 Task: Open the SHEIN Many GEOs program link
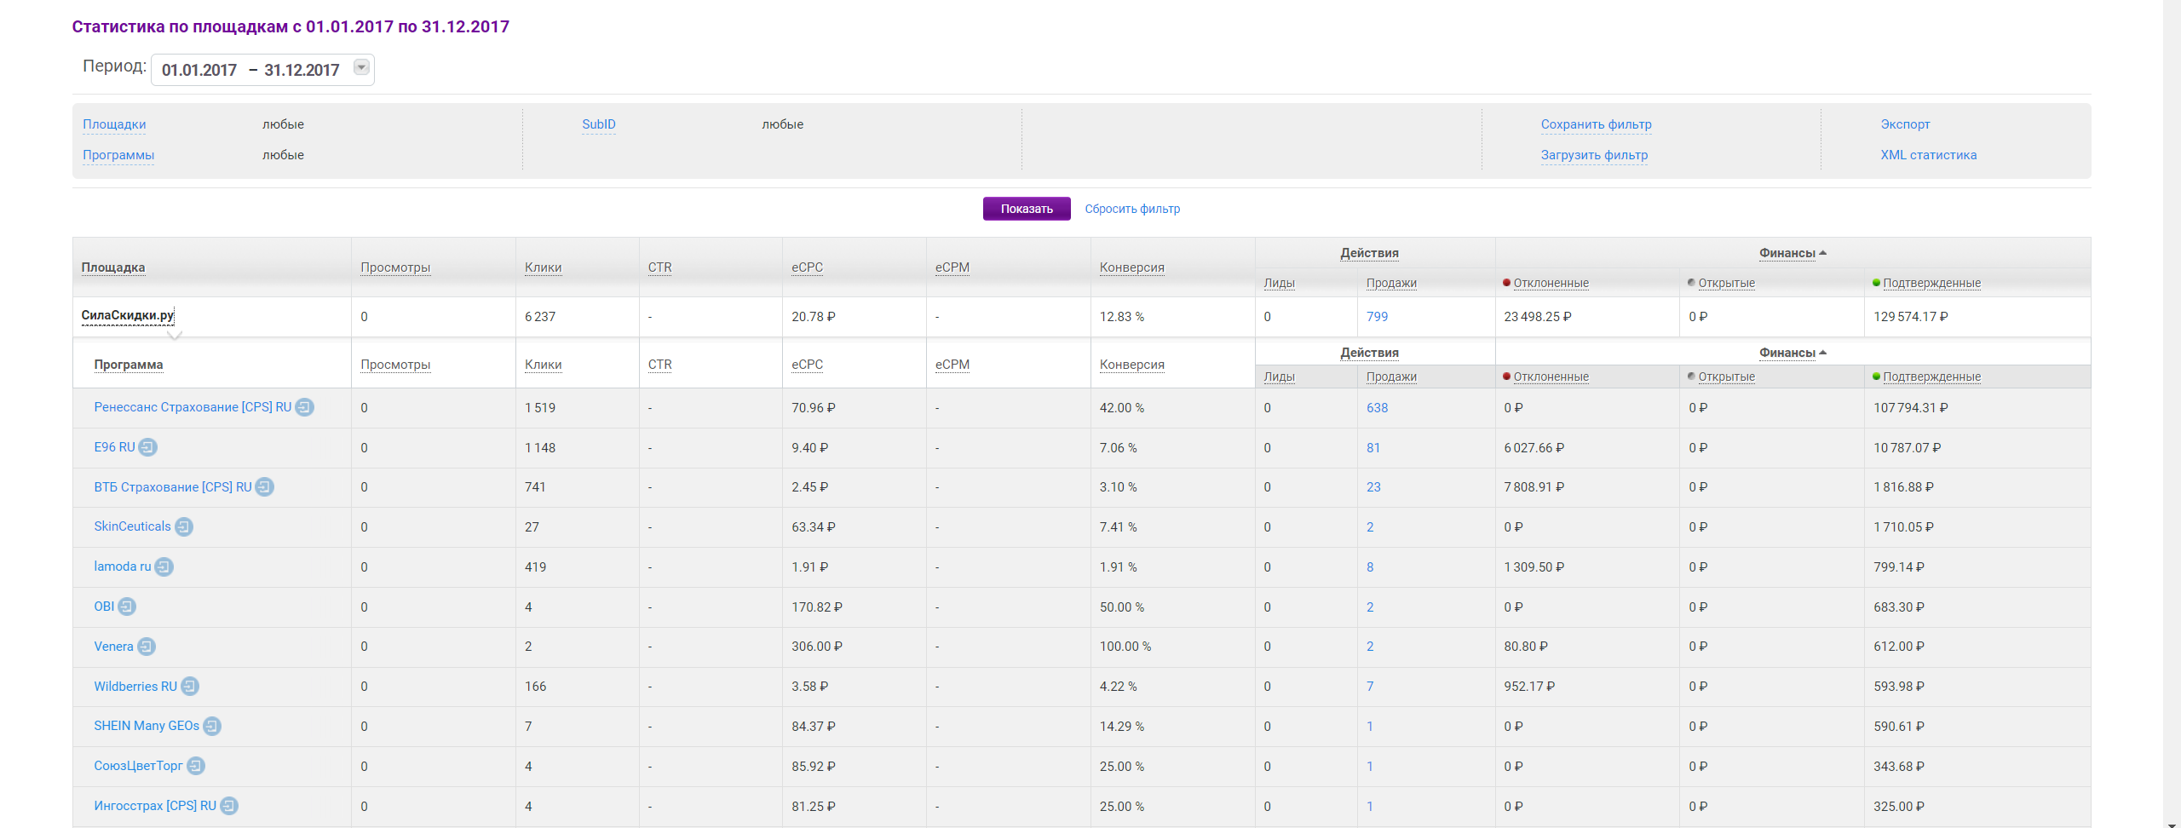pos(147,726)
